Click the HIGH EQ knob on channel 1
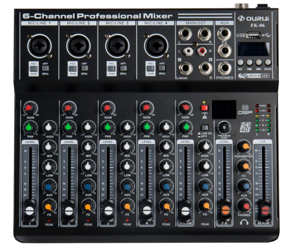The height and width of the screenshot is (248, 301). [x=49, y=127]
